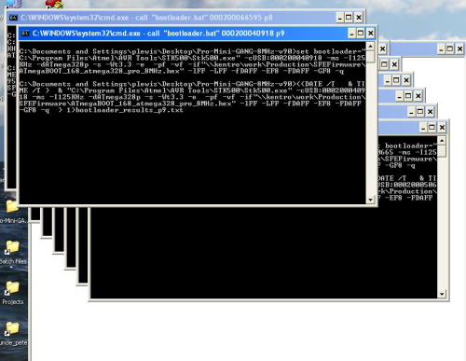This screenshot has height=361, width=466.
Task: Click the cmd icon in p9 window title
Action: [25, 34]
